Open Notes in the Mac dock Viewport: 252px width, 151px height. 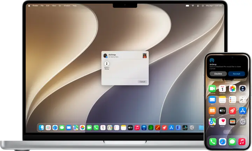pos(124,128)
